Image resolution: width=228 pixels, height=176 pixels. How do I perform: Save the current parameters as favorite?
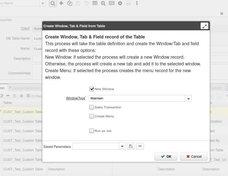tap(131, 146)
